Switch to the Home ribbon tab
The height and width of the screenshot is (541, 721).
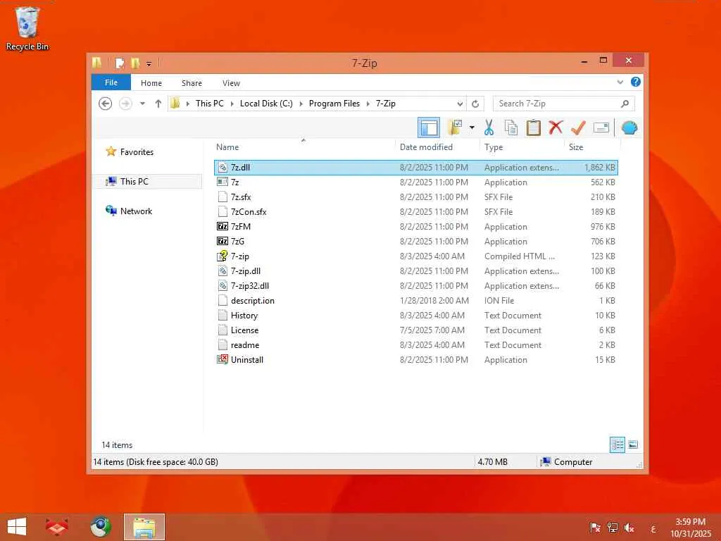pos(151,83)
